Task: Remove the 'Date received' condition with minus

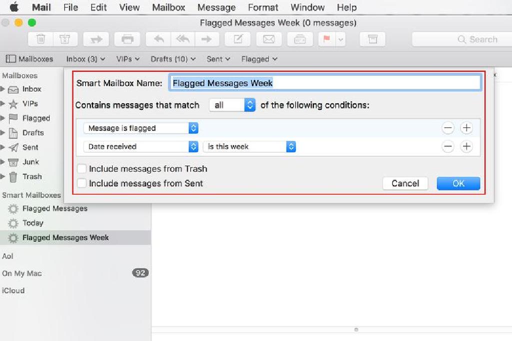Action: pos(447,147)
